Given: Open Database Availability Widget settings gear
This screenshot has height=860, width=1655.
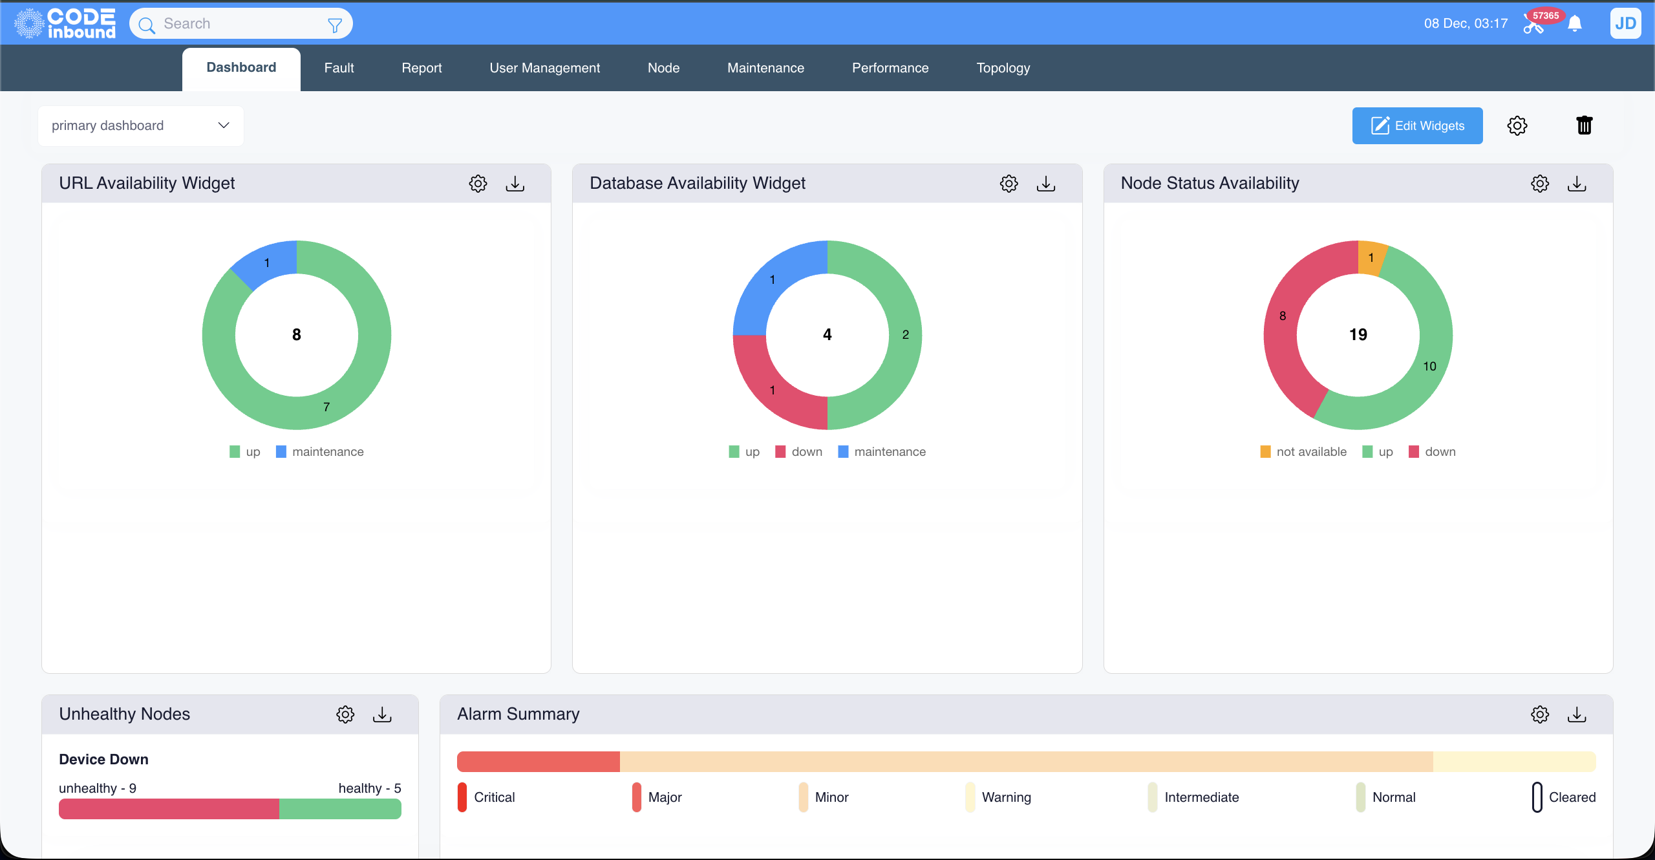Looking at the screenshot, I should tap(1009, 184).
